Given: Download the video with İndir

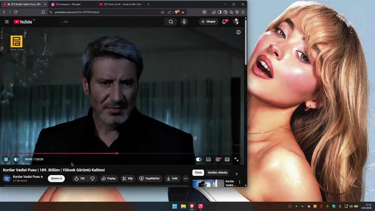Looking at the screenshot, I should click(172, 178).
